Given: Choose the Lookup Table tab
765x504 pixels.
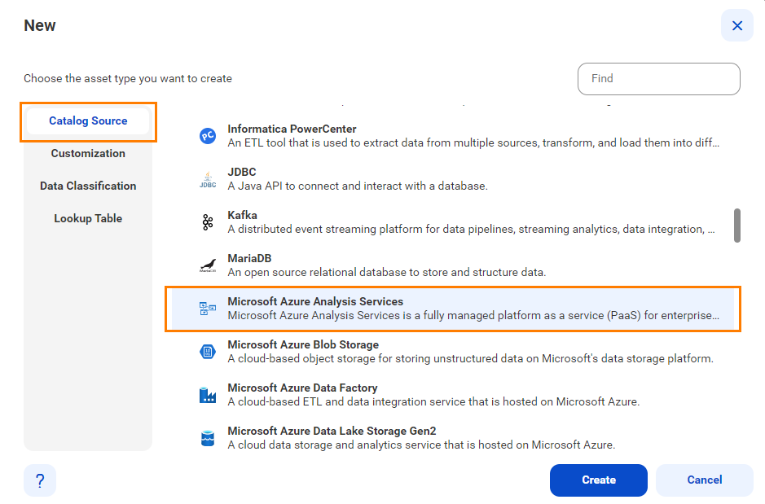Looking at the screenshot, I should tap(88, 219).
